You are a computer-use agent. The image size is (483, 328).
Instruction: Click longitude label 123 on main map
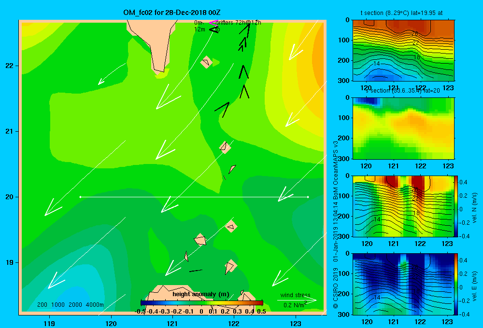[x=296, y=323]
